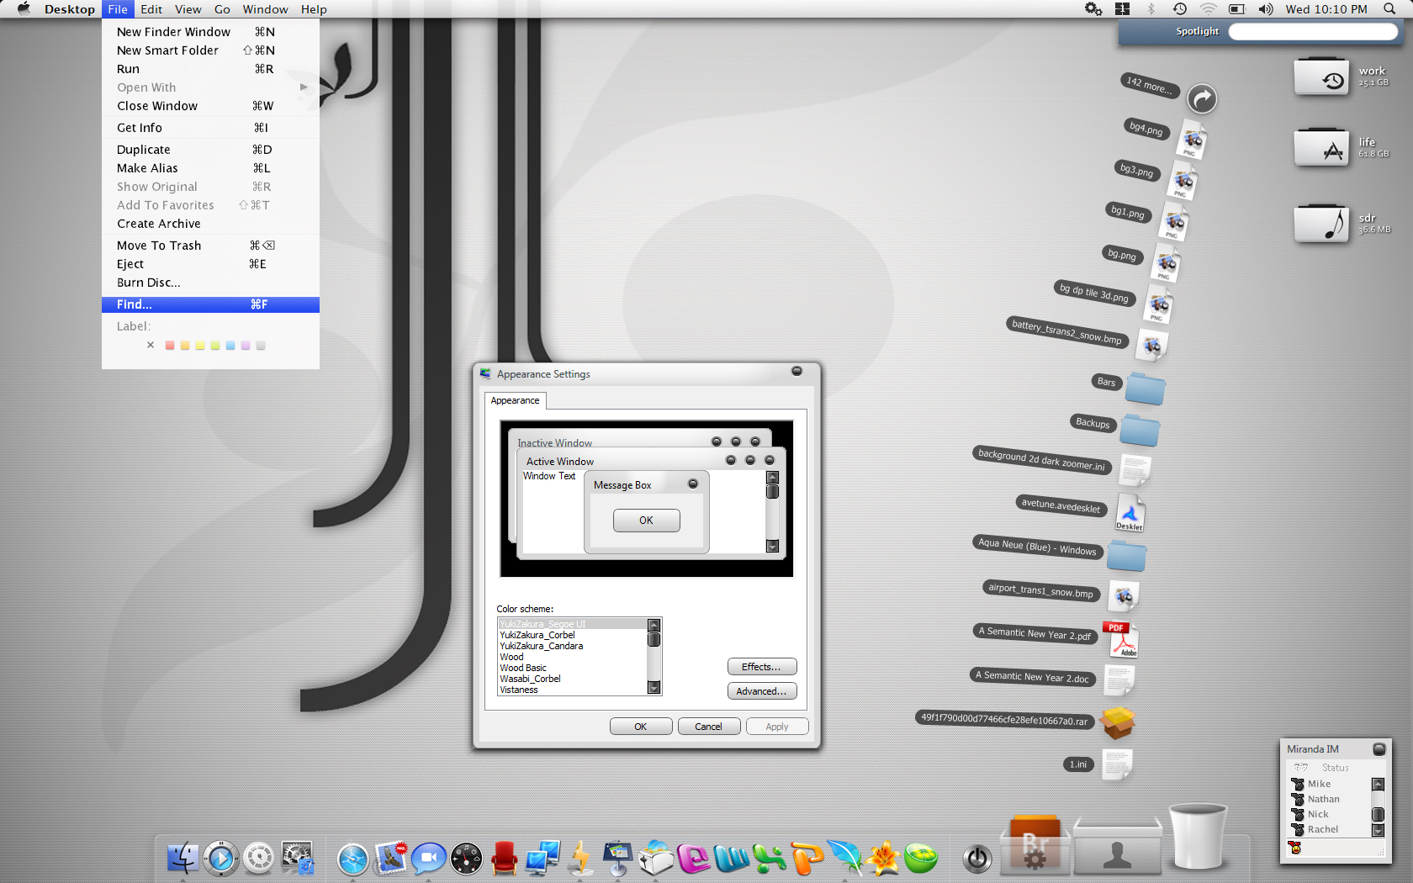Open Mail stamp icon in dock

tap(391, 857)
